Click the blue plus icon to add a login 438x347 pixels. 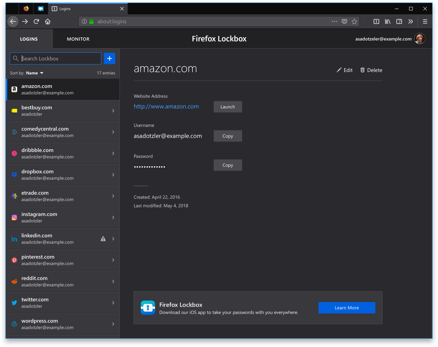point(109,58)
